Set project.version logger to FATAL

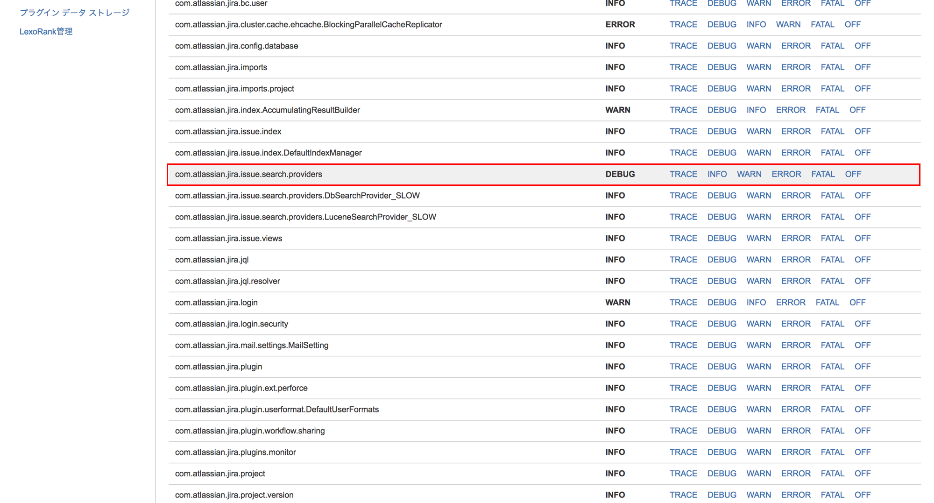(x=832, y=495)
